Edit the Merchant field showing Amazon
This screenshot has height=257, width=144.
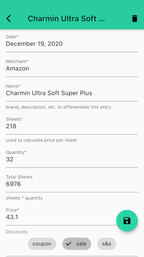point(72,66)
